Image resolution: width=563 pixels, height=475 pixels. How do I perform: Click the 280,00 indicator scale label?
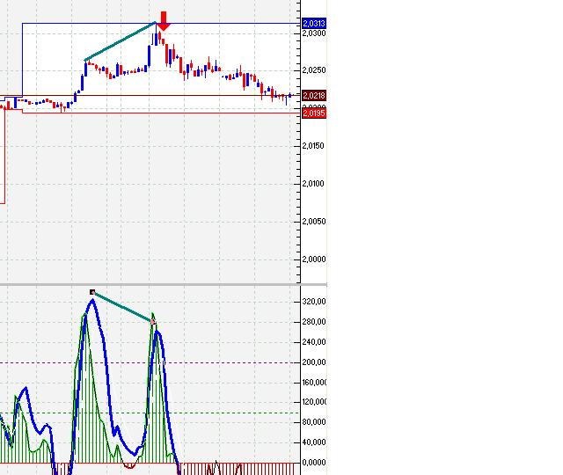point(314,322)
